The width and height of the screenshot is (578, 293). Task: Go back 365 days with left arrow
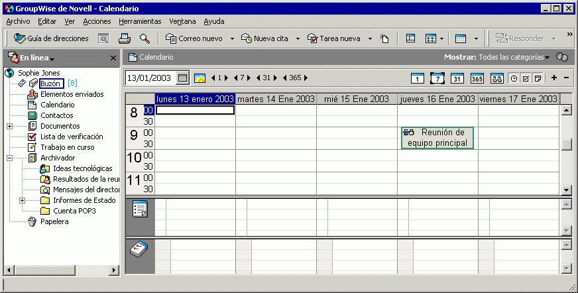[x=284, y=78]
